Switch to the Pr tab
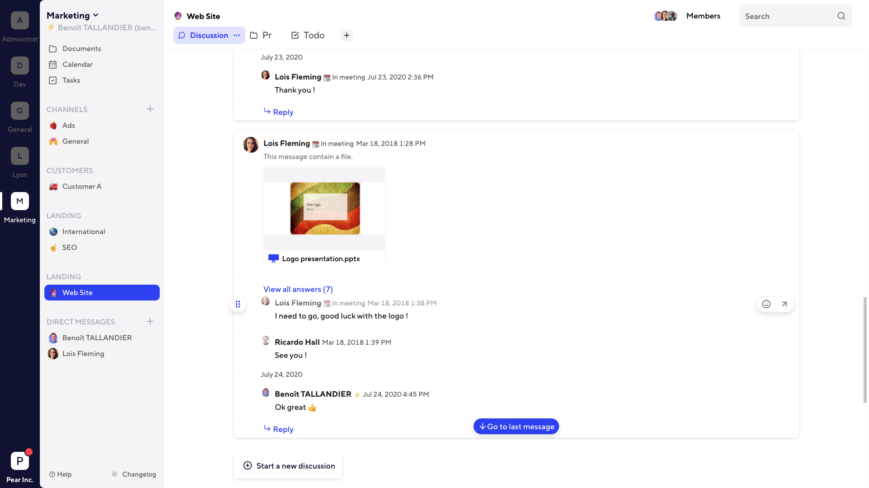Viewport: 869px width, 488px height. (x=261, y=35)
